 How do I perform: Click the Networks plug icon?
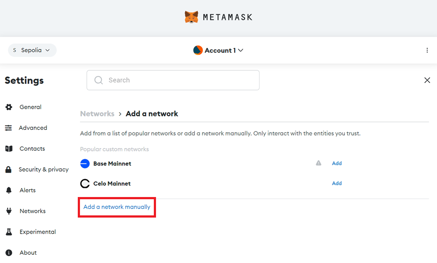9,211
